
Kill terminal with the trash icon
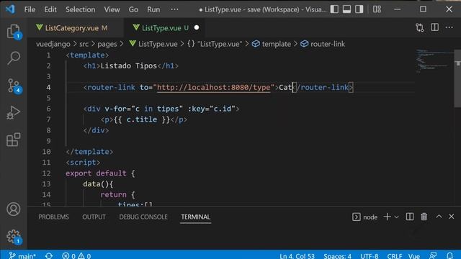tap(424, 217)
